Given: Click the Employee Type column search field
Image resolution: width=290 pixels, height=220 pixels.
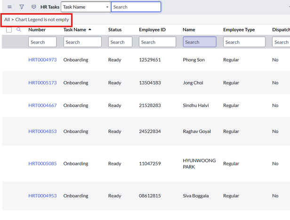Looking at the screenshot, I should [x=244, y=42].
